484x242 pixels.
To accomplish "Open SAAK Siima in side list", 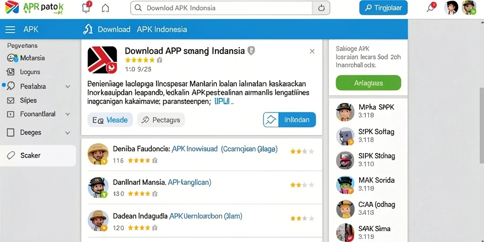I will click(x=374, y=229).
